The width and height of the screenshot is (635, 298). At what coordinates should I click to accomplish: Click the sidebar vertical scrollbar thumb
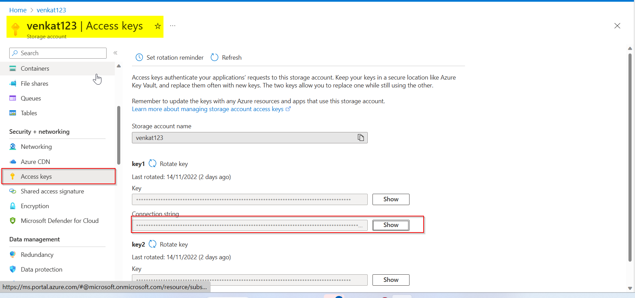pyautogui.click(x=119, y=135)
